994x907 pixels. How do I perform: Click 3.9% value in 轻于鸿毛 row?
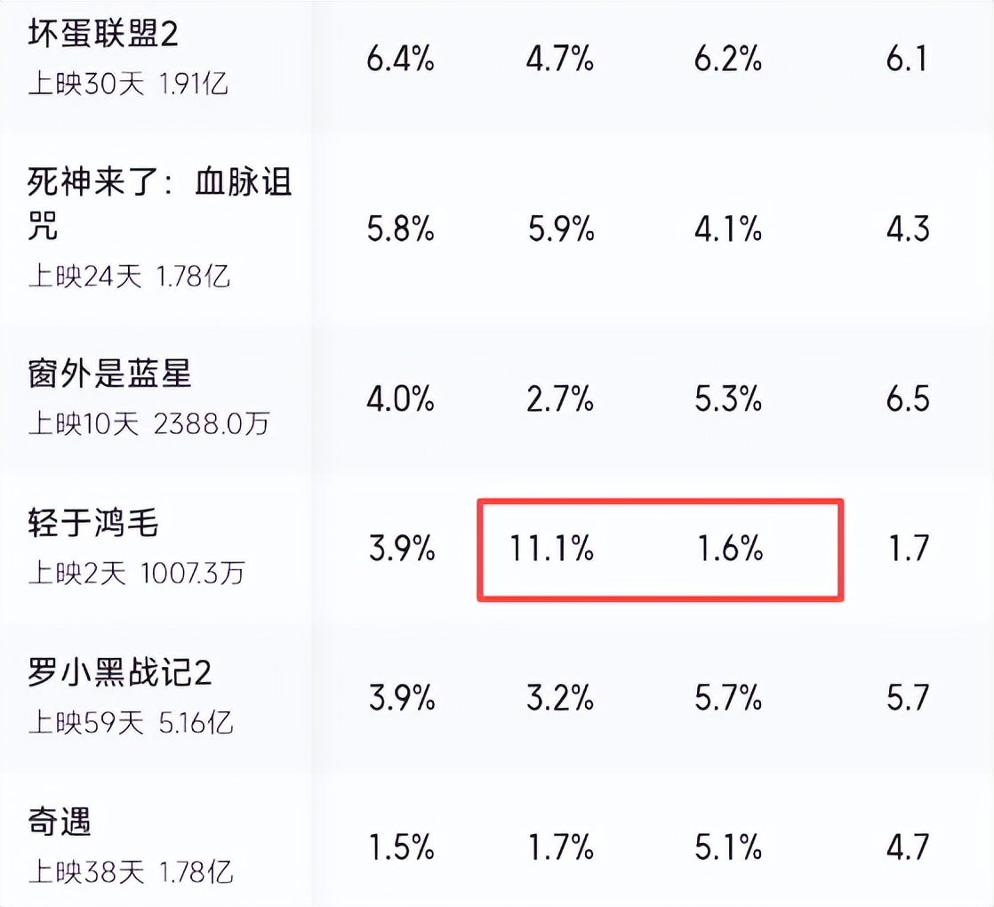coord(402,549)
